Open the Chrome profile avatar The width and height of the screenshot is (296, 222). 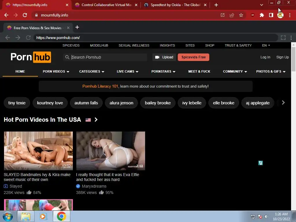(x=280, y=15)
